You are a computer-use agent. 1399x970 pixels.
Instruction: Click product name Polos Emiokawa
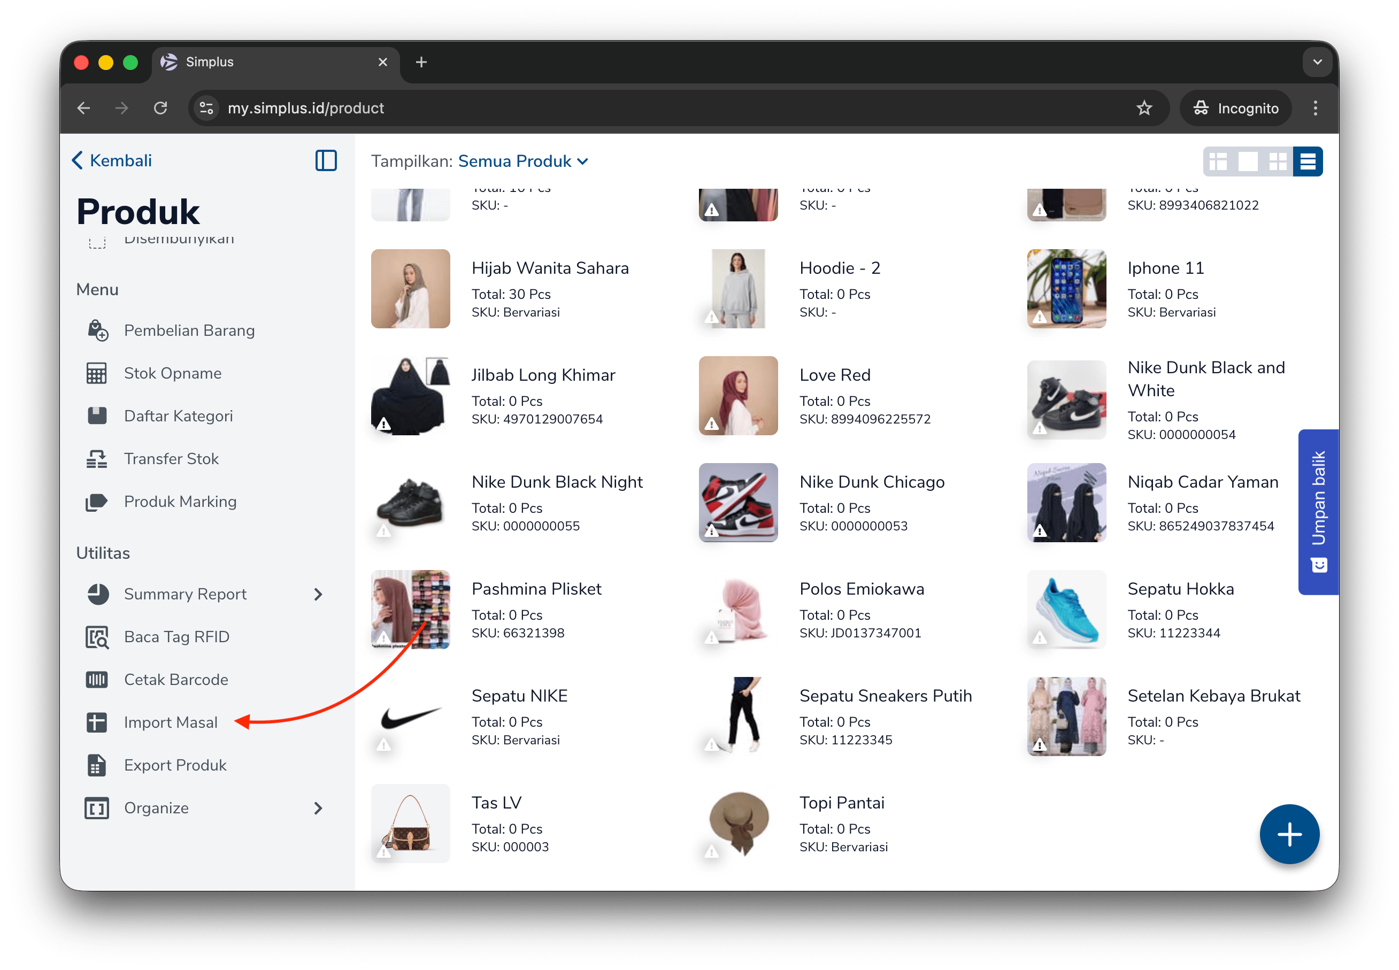click(861, 589)
